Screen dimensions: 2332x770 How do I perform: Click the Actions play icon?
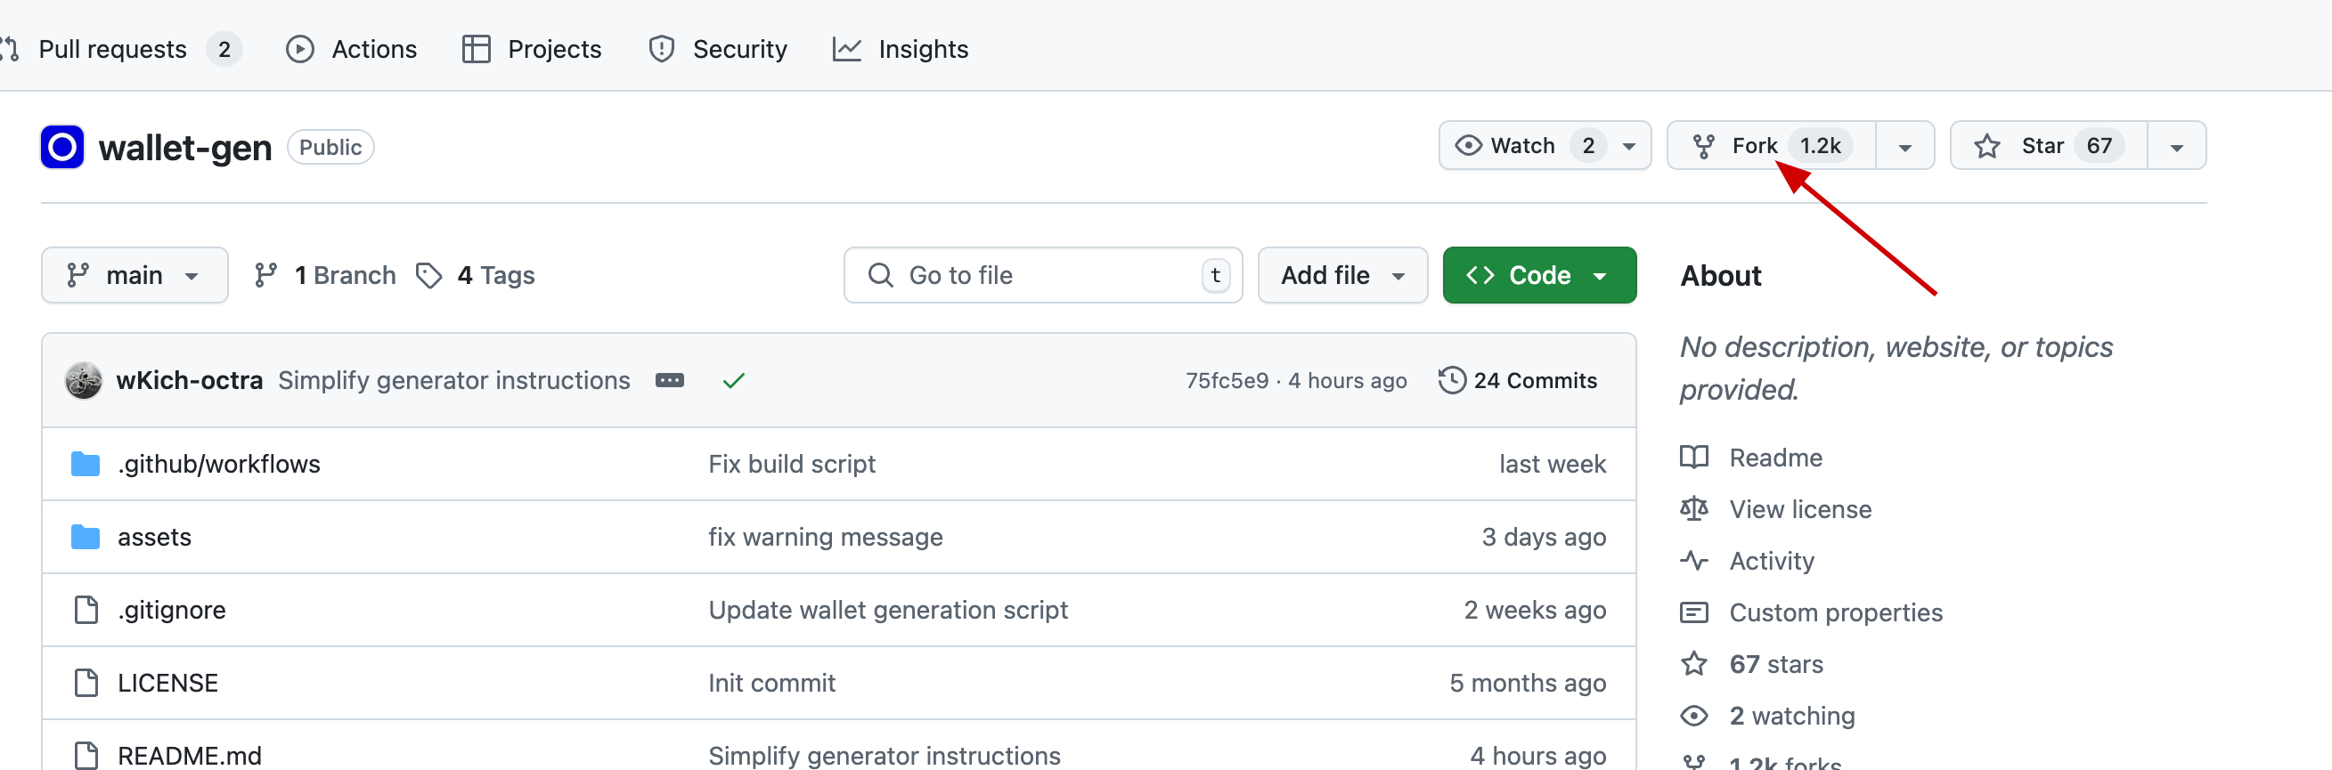(x=299, y=49)
